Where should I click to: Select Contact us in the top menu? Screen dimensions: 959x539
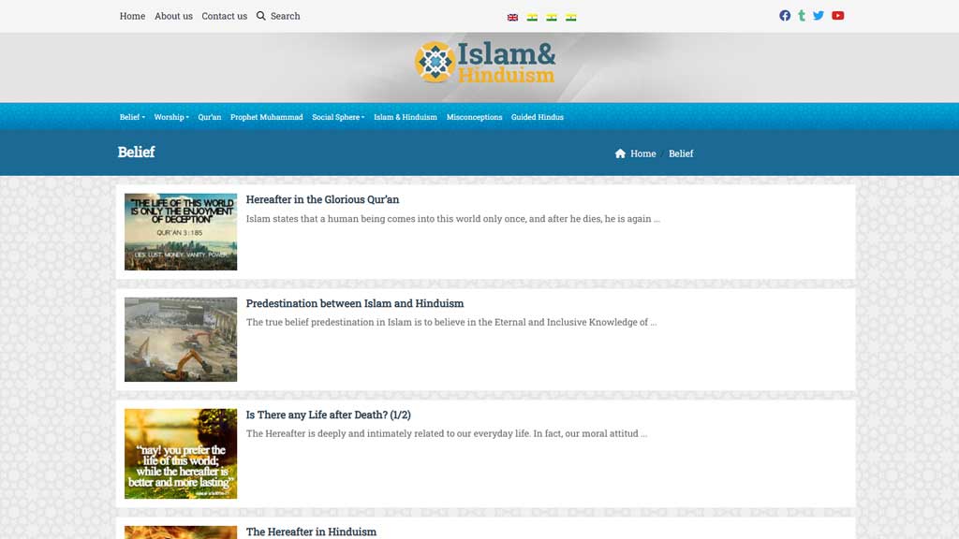click(x=224, y=16)
